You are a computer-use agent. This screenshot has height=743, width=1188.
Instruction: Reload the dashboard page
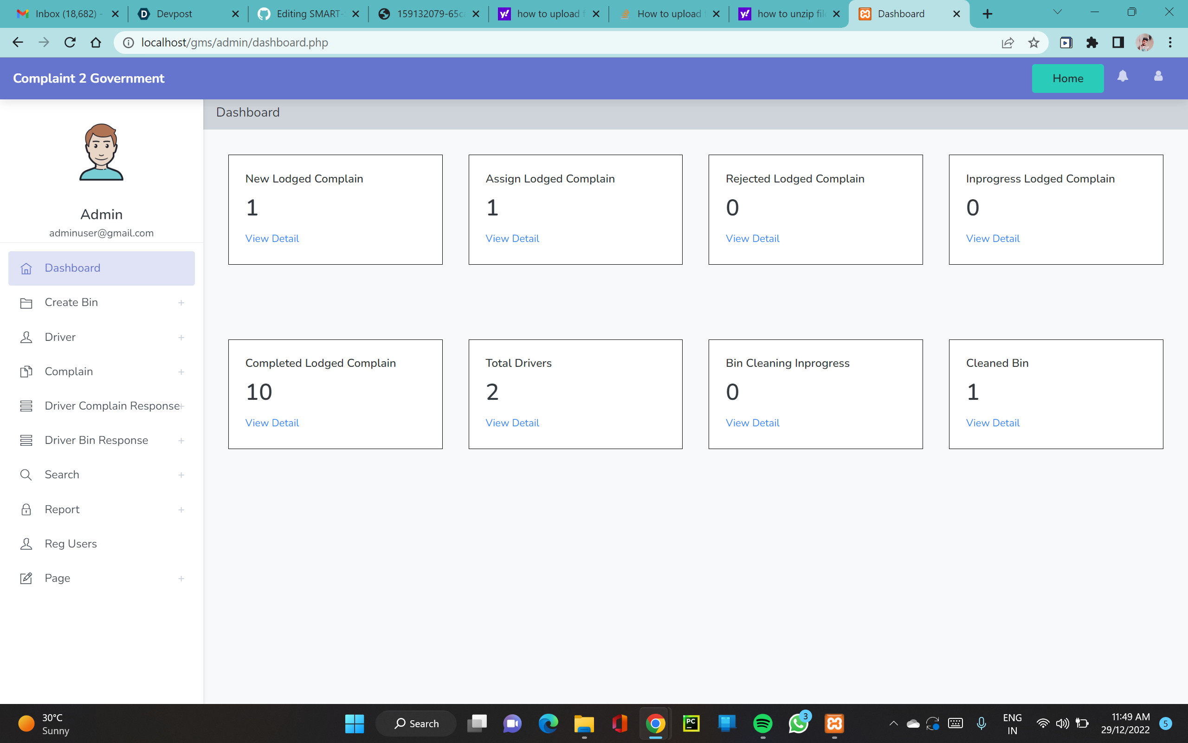point(70,43)
